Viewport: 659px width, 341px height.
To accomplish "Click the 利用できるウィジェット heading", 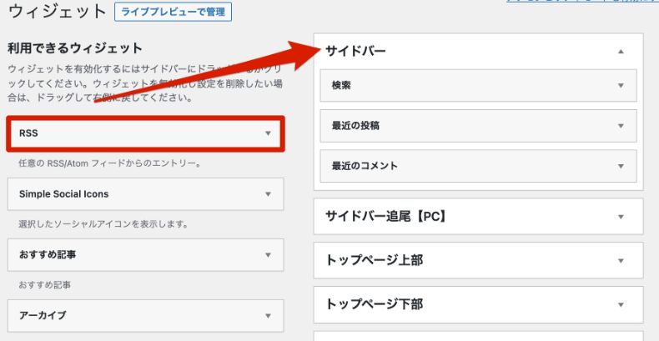I will click(75, 48).
